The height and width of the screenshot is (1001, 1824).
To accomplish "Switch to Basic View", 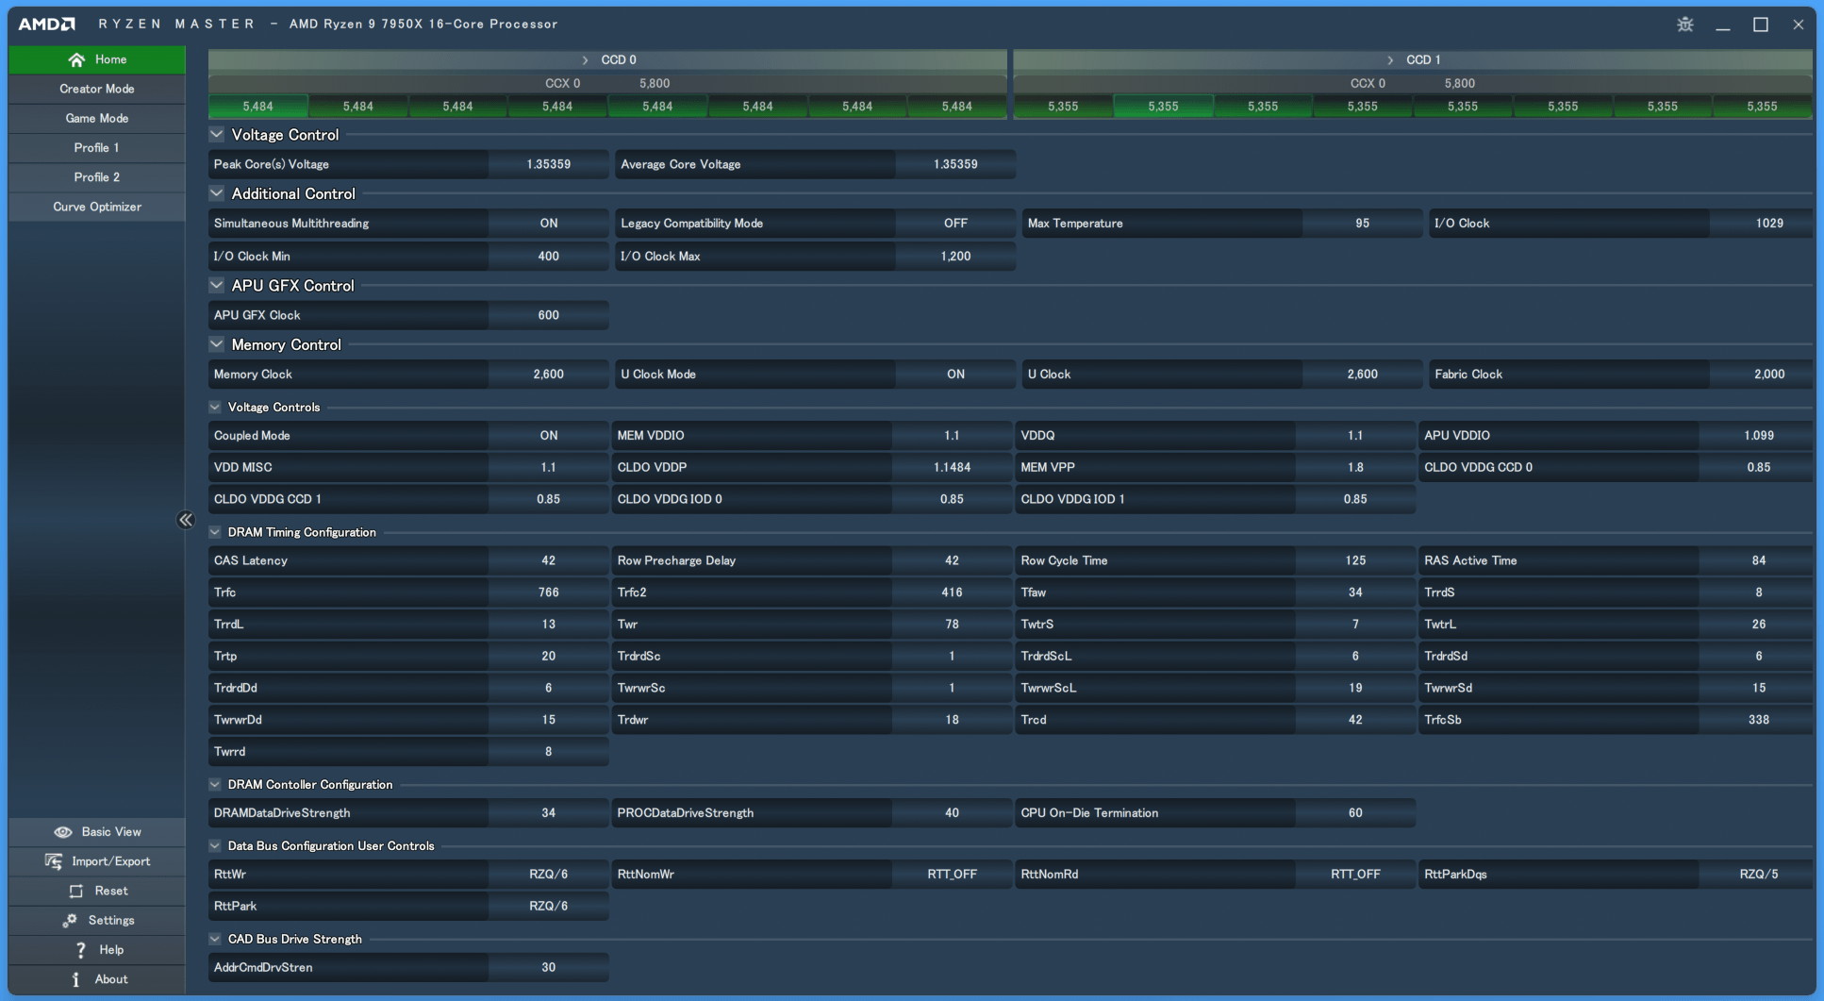I will click(x=97, y=832).
